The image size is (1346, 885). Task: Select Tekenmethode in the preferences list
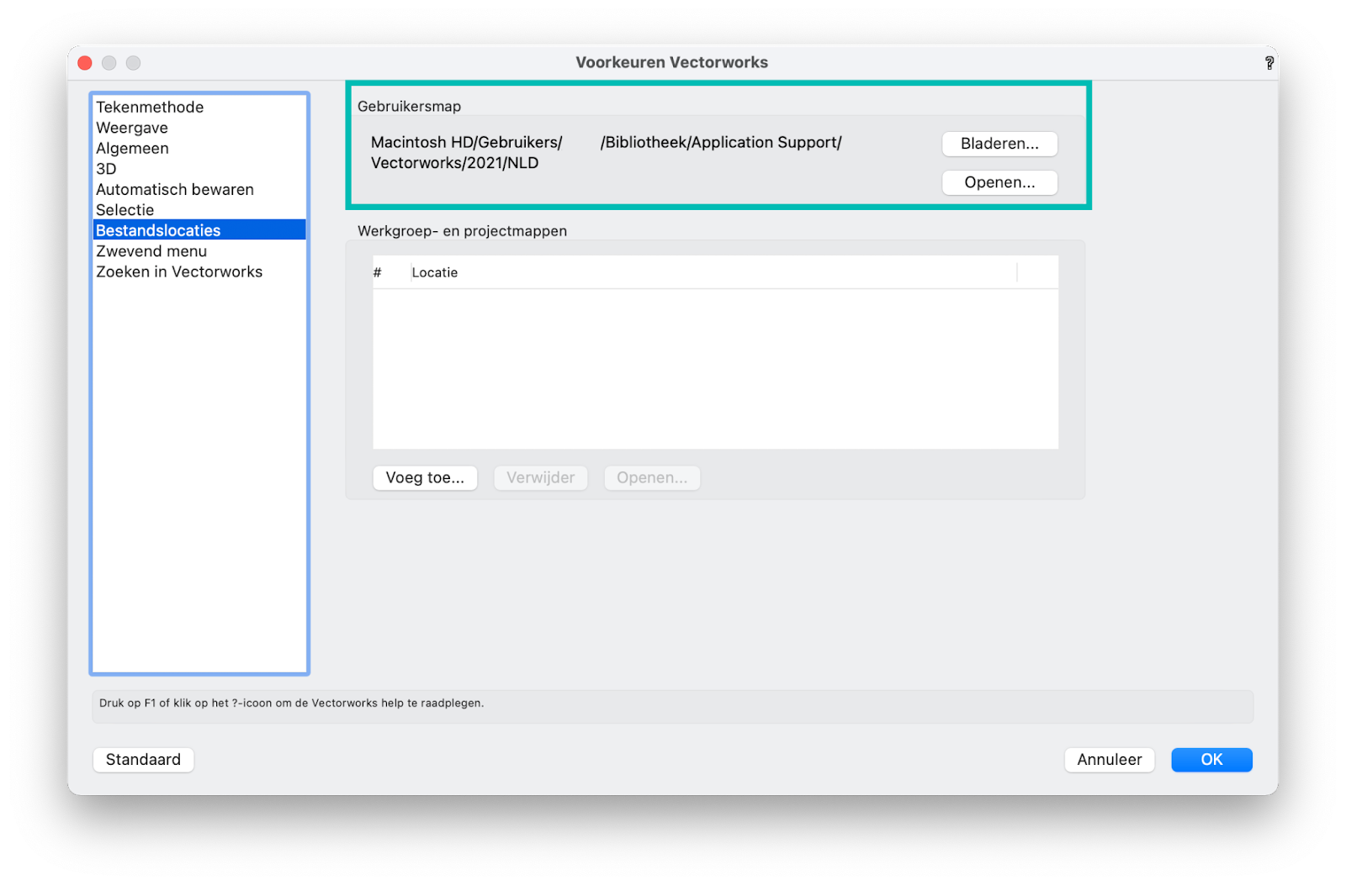point(199,107)
